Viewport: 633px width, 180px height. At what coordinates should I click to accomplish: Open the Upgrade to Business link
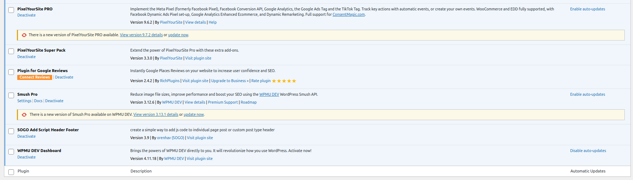(x=229, y=81)
